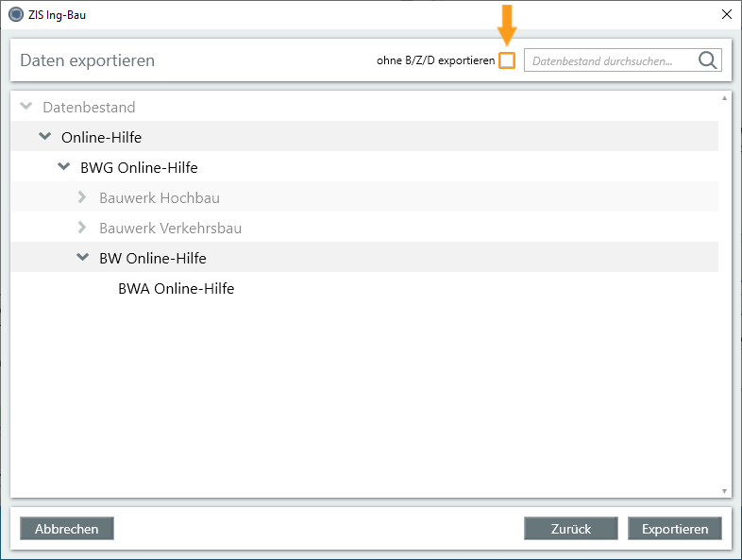
Task: Collapse the Datenbestand root node
Action: point(26,107)
